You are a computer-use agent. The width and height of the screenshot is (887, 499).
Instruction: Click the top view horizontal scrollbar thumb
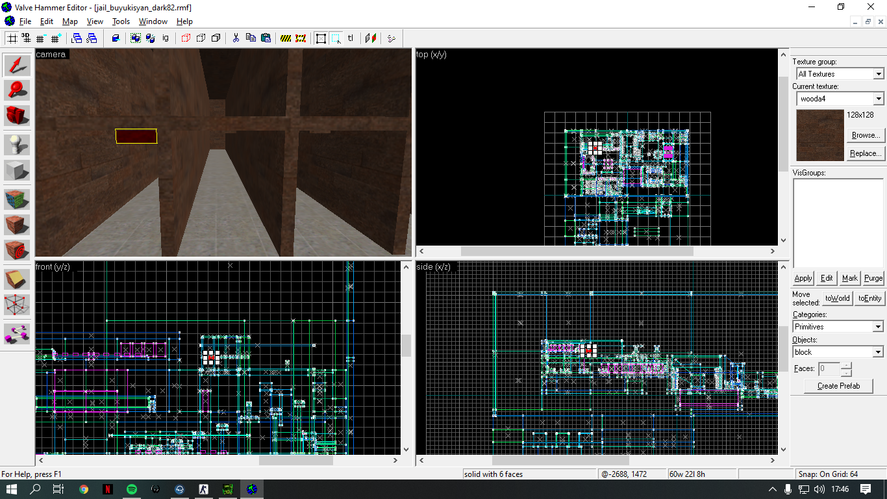[x=577, y=251]
